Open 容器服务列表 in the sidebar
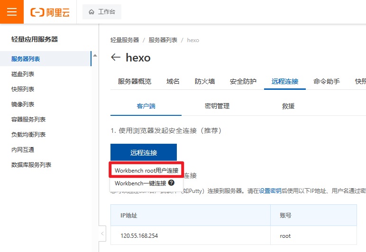366x252 pixels. coord(28,119)
